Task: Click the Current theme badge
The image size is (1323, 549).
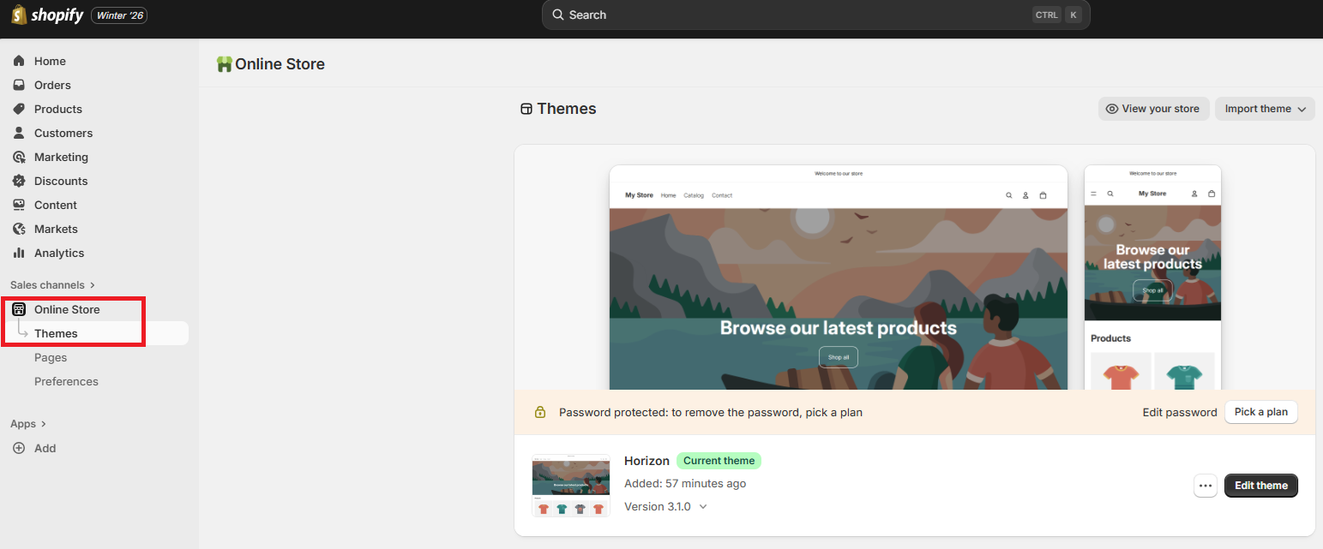Action: (719, 461)
